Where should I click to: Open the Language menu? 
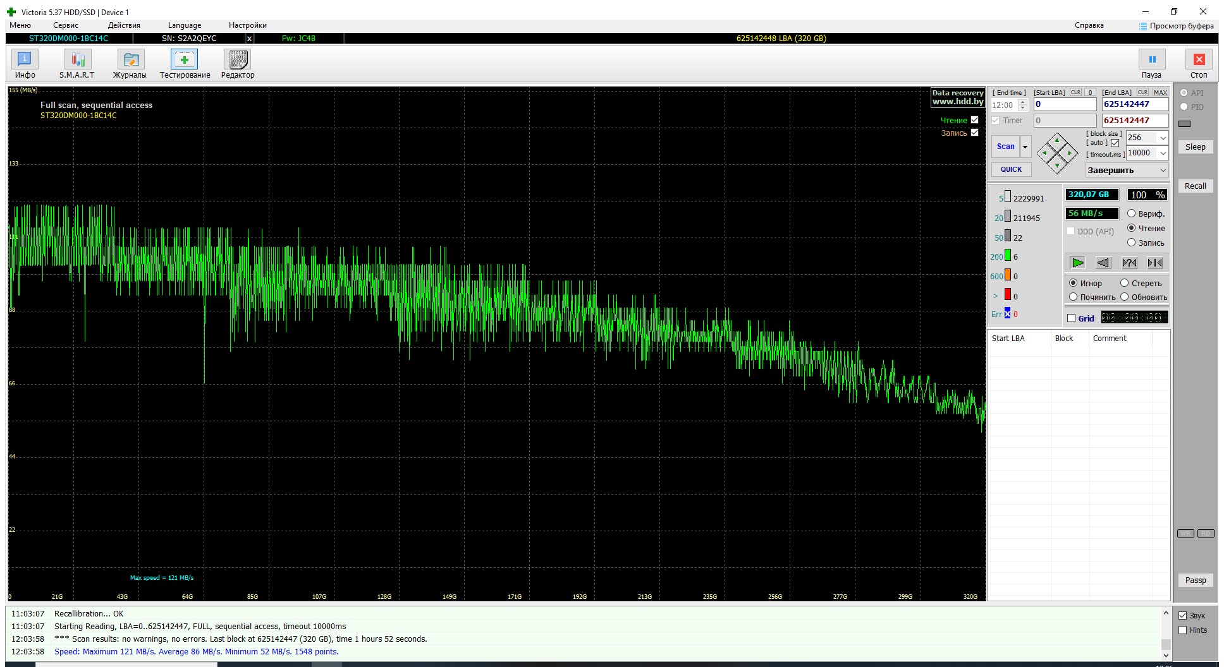(185, 25)
